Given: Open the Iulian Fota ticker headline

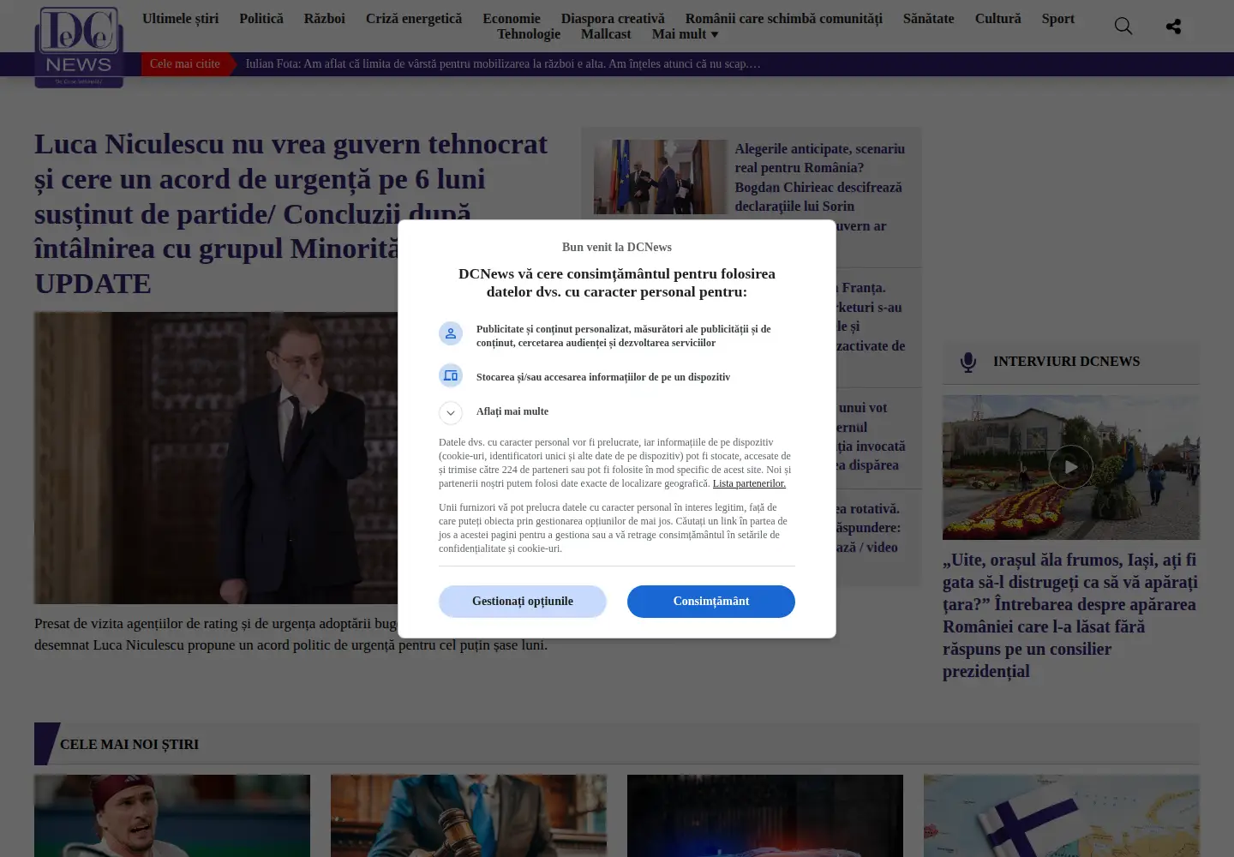Looking at the screenshot, I should (503, 63).
